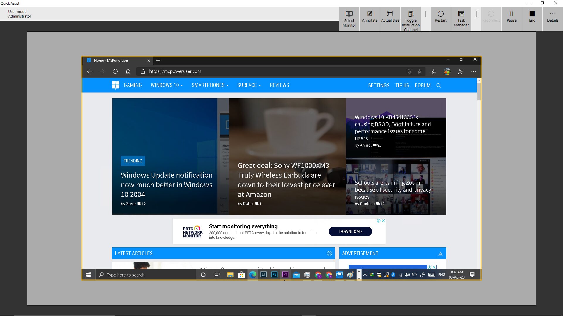Close the Home - MSPoweruser tab
The image size is (563, 316).
point(149,61)
